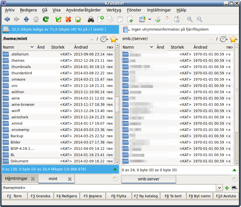241x207 pixels.
Task: Open right panel history clock dropdown
Action: [x=224, y=39]
